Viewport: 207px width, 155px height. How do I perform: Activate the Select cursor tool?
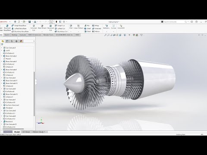[x=51, y=22]
